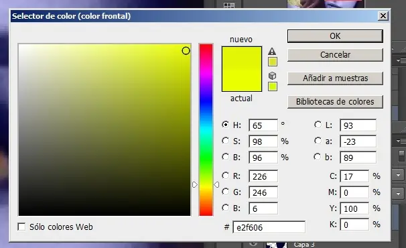The image size is (406, 248).
Task: Click the right hue slider arrow handle
Action: tap(216, 184)
